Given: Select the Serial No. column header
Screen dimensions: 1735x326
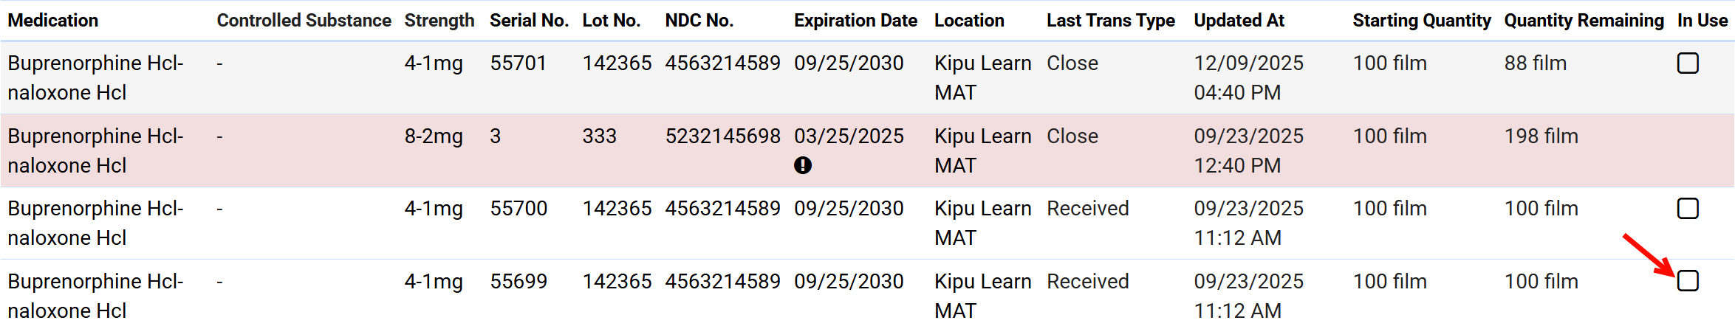Looking at the screenshot, I should click(529, 21).
